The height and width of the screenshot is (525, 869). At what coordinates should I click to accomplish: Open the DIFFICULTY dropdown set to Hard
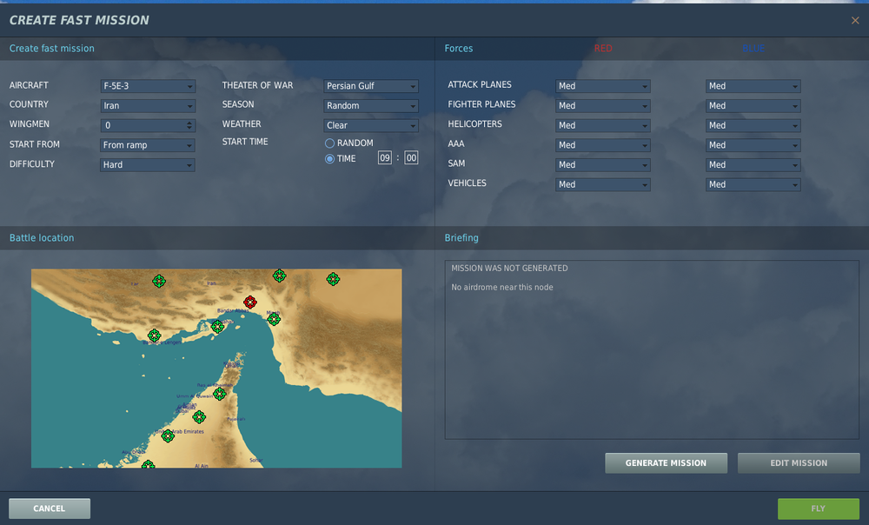(x=148, y=164)
